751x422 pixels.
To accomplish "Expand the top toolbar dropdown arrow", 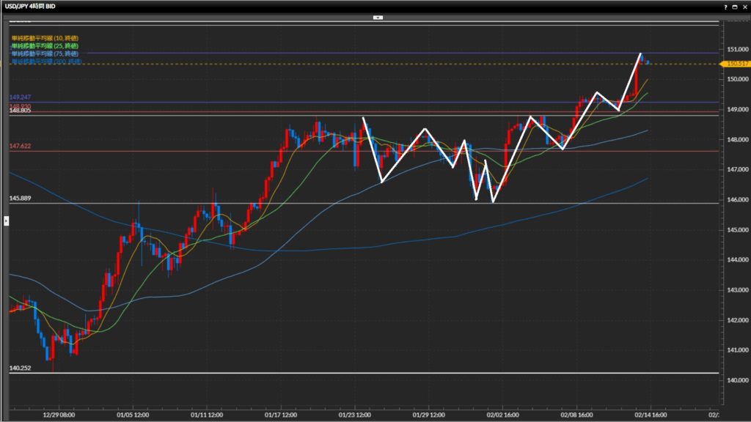I will click(x=378, y=16).
